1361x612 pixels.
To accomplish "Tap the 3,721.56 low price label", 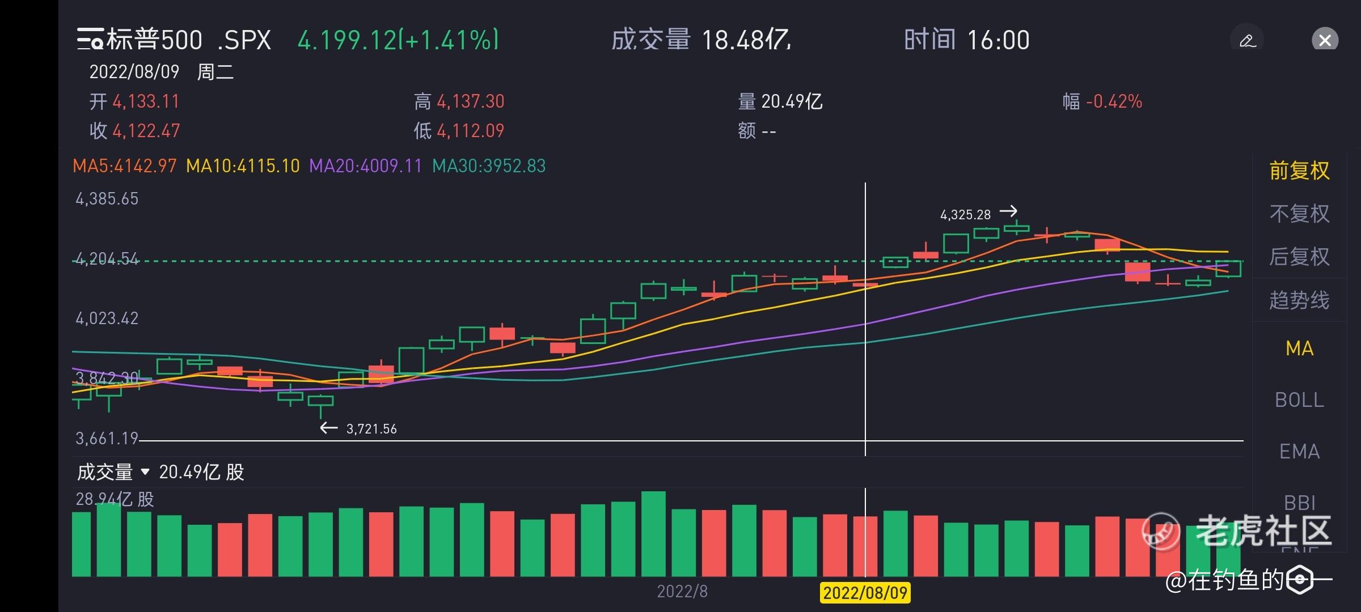I will (x=371, y=429).
